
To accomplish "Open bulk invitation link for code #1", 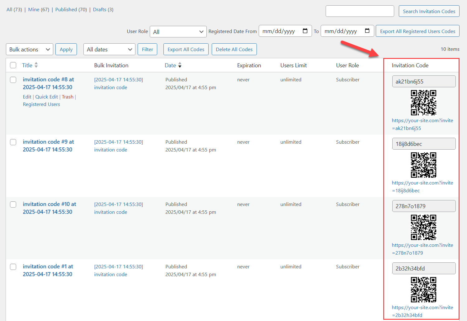I will [118, 271].
